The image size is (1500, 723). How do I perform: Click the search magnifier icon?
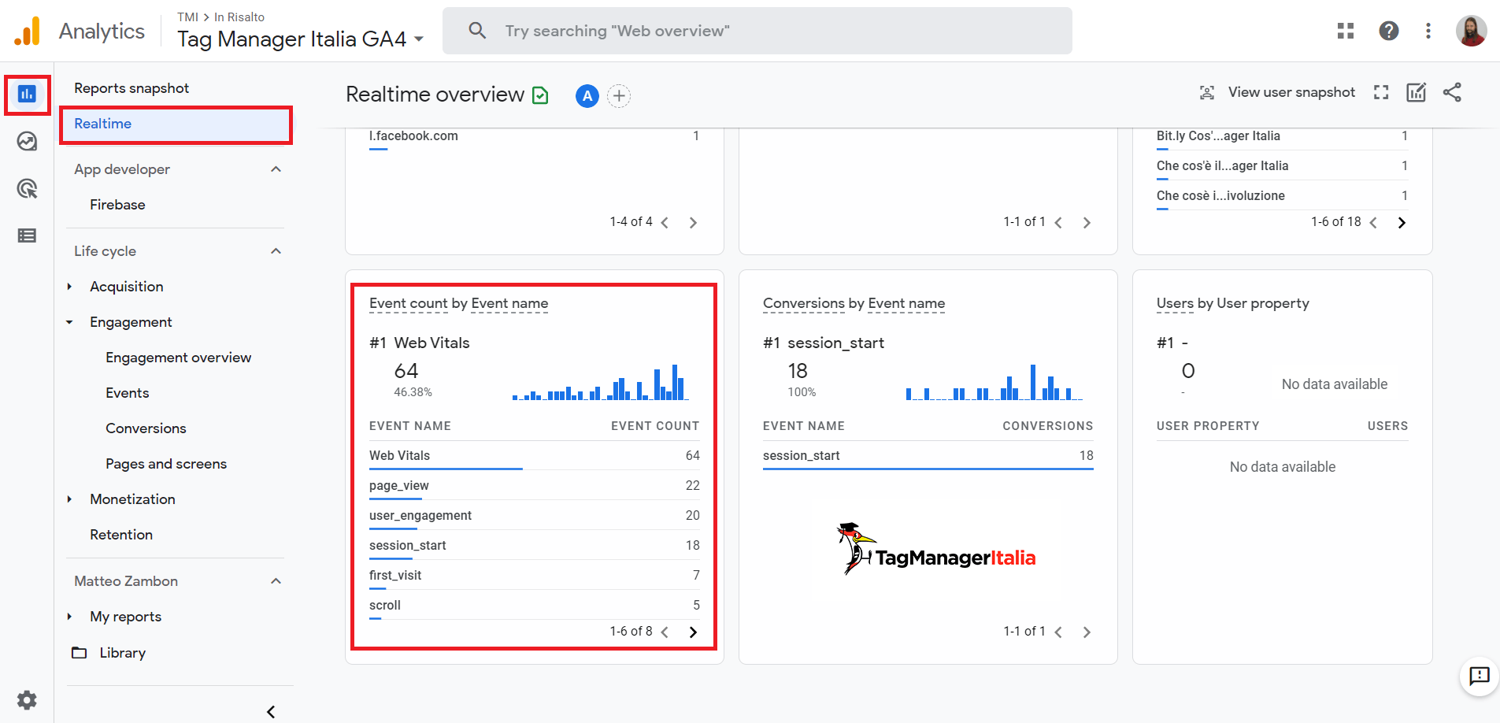[x=477, y=31]
